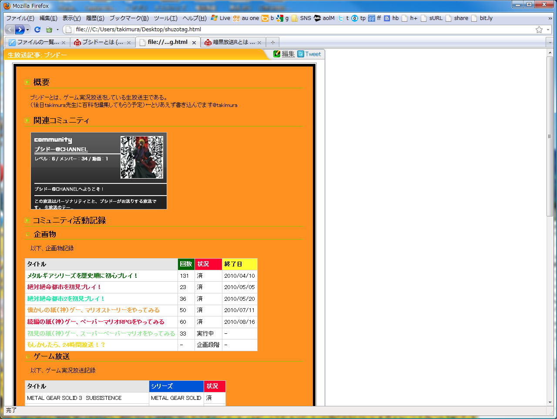Close the 暗黒放送Rとは tab
The width and height of the screenshot is (557, 419).
point(259,43)
